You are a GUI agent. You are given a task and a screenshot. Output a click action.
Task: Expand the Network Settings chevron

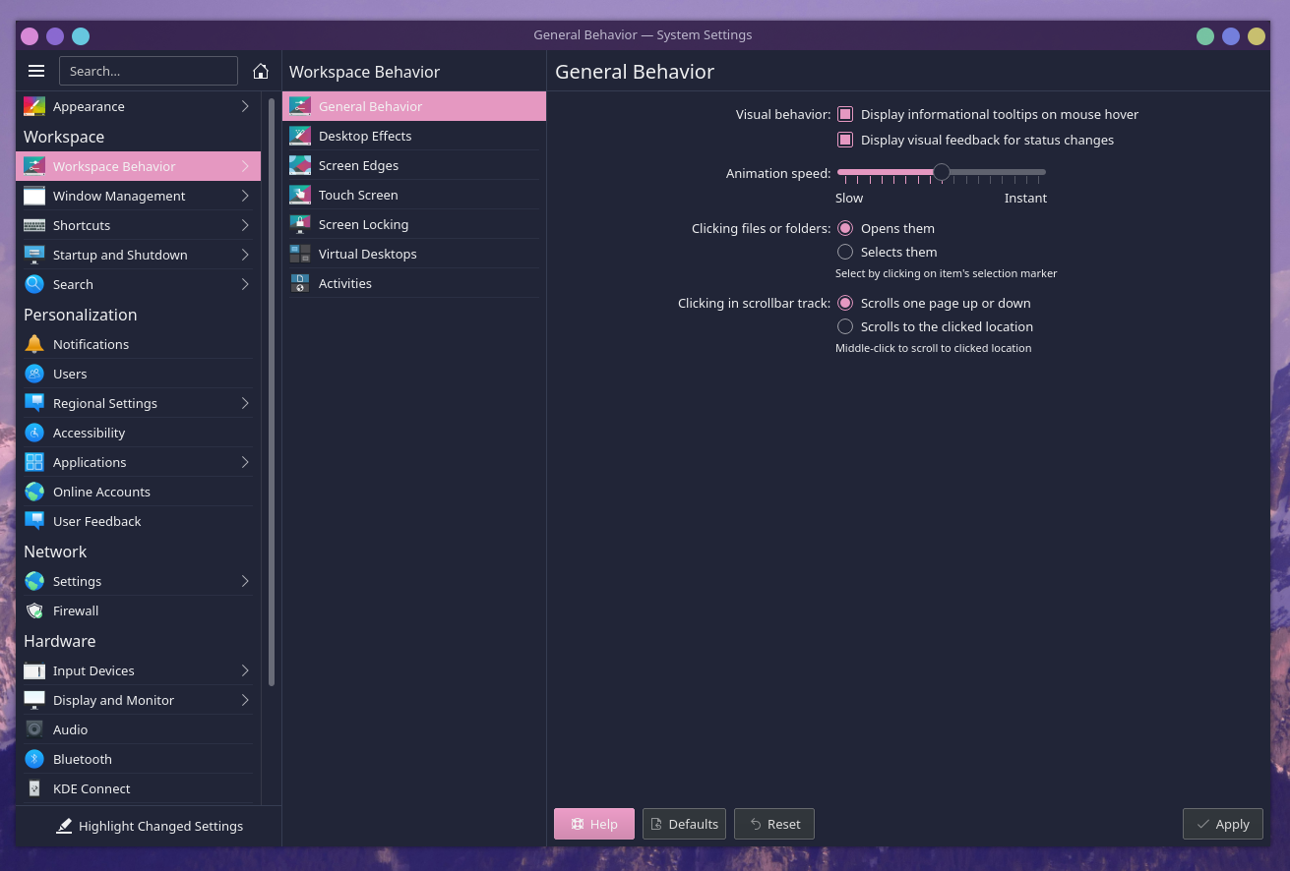pyautogui.click(x=245, y=581)
